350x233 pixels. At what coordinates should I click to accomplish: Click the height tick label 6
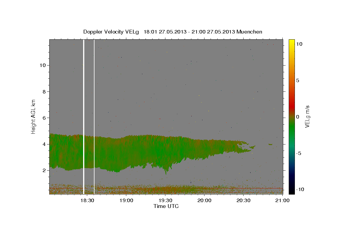point(44,118)
